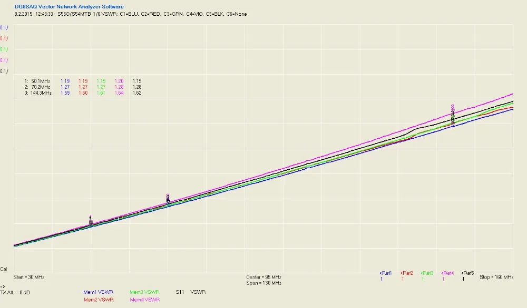Click the violet 1.20 value in marker 1 row
The image size is (527, 308).
(x=119, y=81)
